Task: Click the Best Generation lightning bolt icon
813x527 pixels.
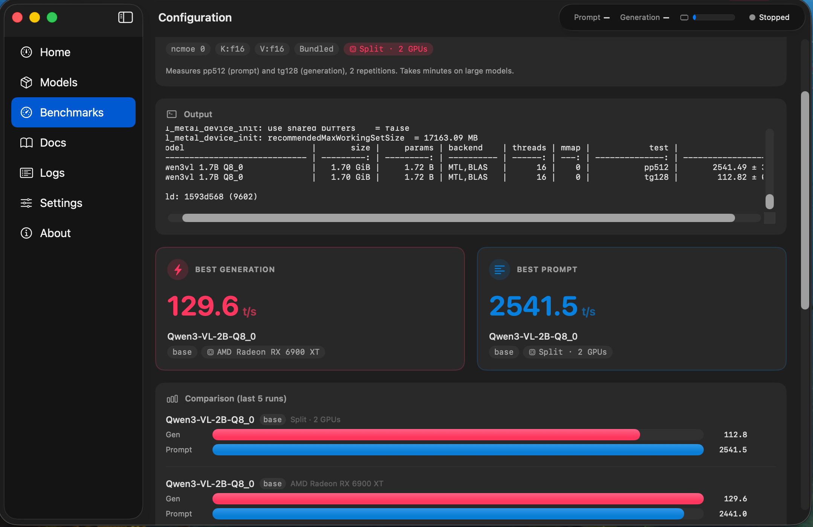Action: pos(178,270)
